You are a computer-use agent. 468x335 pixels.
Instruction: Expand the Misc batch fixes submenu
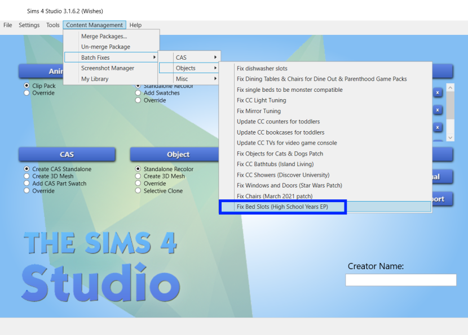click(x=189, y=79)
